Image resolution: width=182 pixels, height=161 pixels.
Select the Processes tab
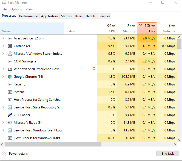coord(9,16)
